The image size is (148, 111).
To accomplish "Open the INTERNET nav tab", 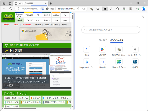I will tap(29, 15).
